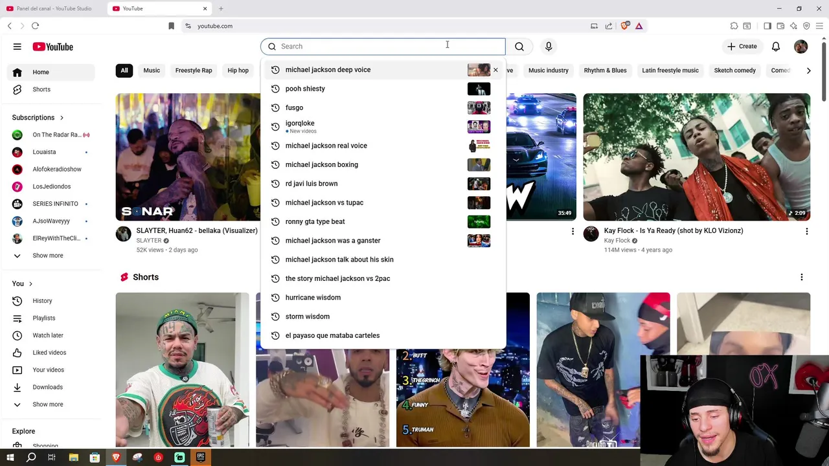Image resolution: width=829 pixels, height=466 pixels.
Task: Open options for the Kay Flock video
Action: point(807,231)
